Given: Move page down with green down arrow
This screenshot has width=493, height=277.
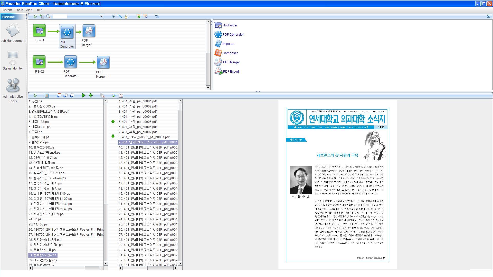Looking at the screenshot, I should 113,136.
